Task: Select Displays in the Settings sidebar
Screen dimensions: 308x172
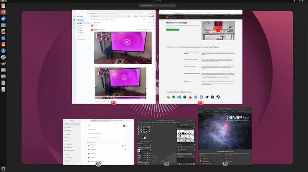Action: pos(72,134)
